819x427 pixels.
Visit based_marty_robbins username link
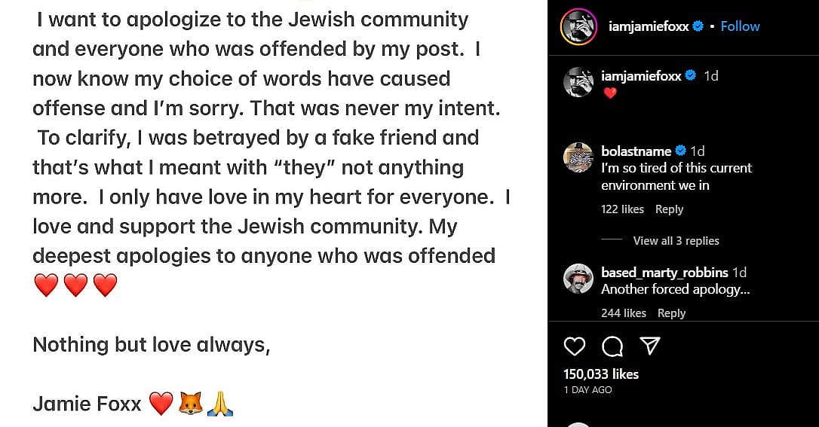664,273
